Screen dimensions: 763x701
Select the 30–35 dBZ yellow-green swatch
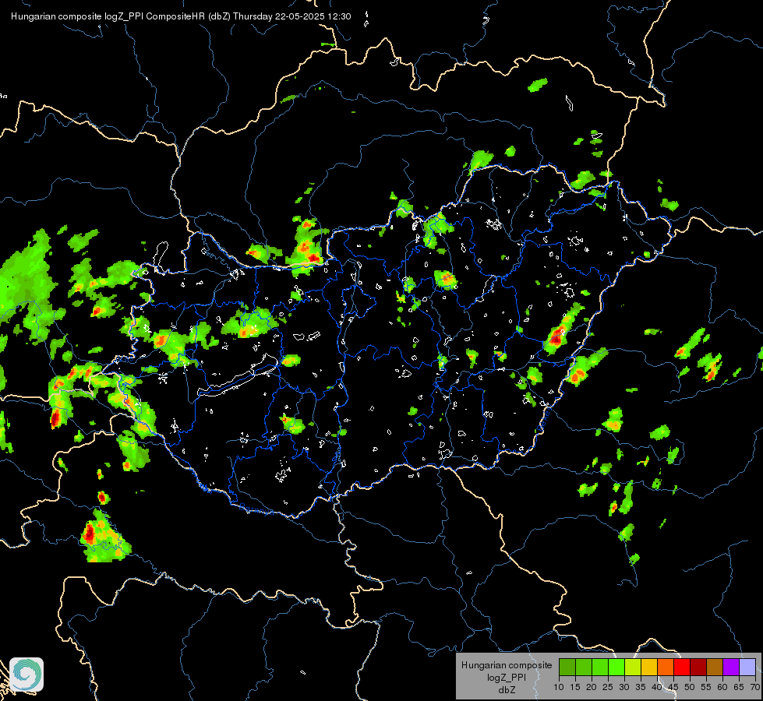click(x=633, y=667)
